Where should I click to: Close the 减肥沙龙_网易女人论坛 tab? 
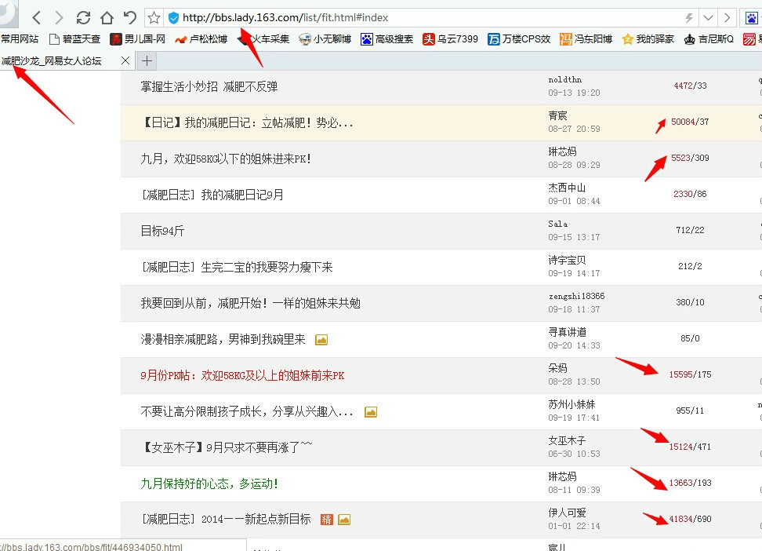(x=125, y=60)
